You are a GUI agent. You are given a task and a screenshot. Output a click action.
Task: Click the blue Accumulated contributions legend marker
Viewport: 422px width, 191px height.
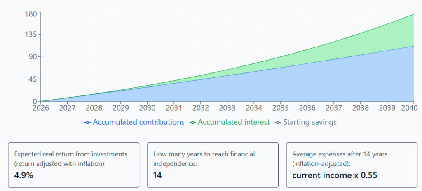tap(87, 122)
